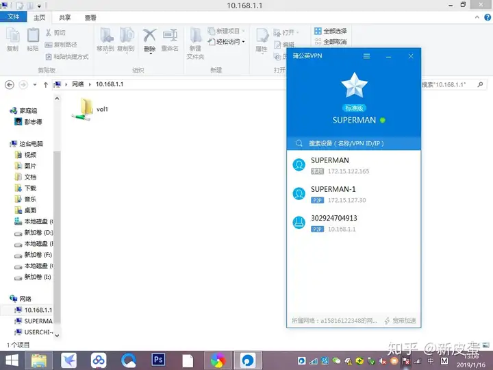Select the SUPERMA computer under Network in sidebar
This screenshot has height=370, width=493.
coord(34,321)
